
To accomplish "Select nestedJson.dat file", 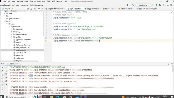I will 21,53.
